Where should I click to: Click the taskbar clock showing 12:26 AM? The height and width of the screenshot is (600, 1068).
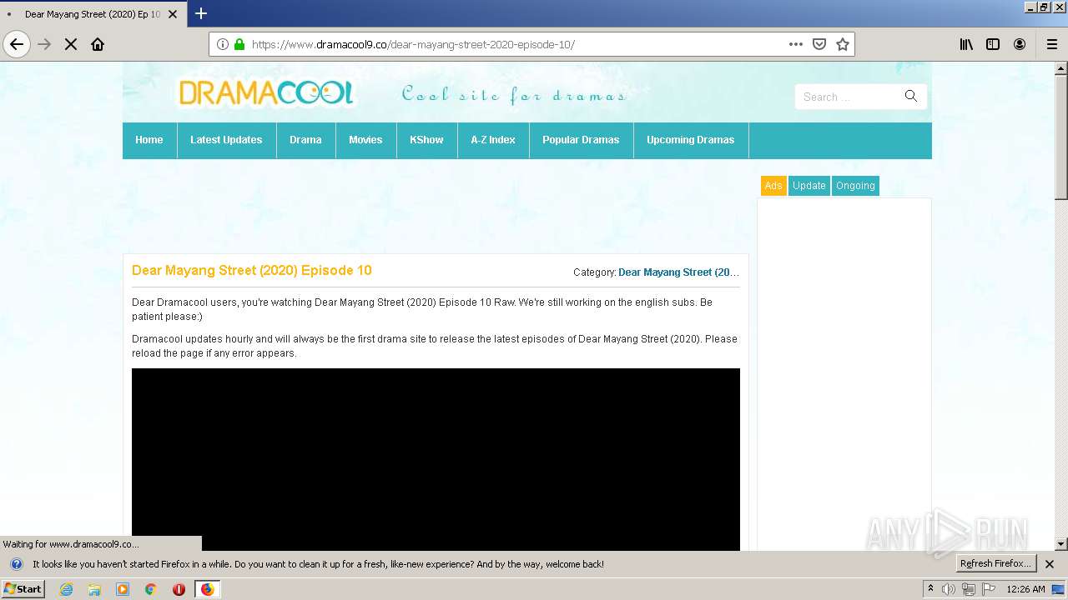click(x=1025, y=589)
